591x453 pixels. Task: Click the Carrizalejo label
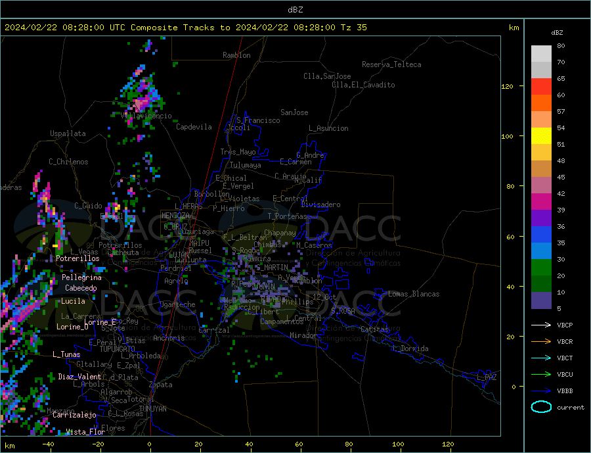pos(74,415)
